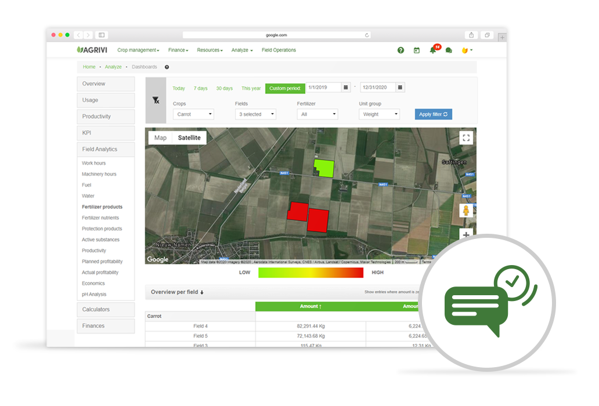Open the chat messages icon
Image resolution: width=599 pixels, height=406 pixels.
tap(449, 50)
